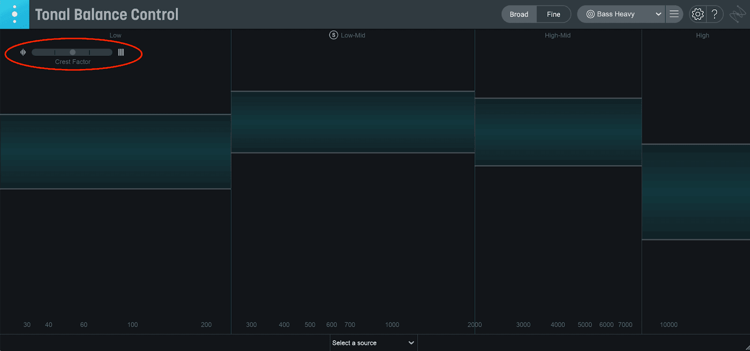Click the Low band target range

pos(115,152)
